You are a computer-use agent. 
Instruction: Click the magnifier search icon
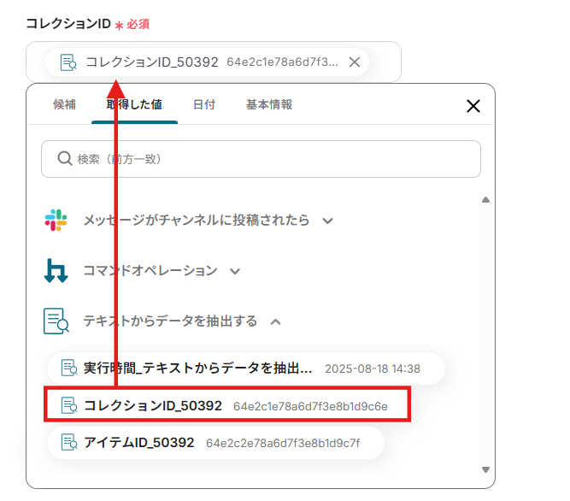[65, 159]
